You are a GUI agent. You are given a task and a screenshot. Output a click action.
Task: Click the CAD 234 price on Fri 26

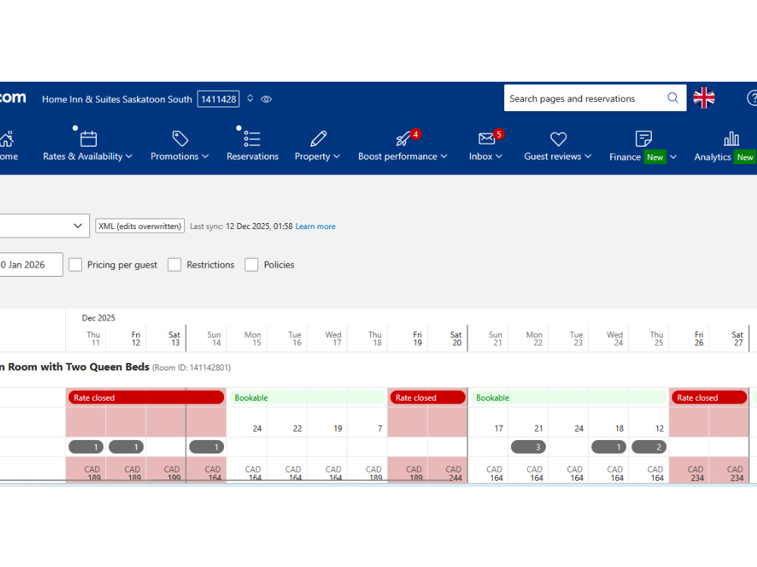coord(696,473)
